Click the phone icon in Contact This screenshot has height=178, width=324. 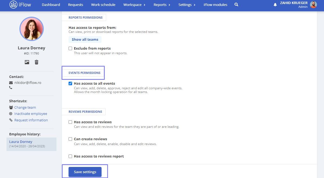11,88
